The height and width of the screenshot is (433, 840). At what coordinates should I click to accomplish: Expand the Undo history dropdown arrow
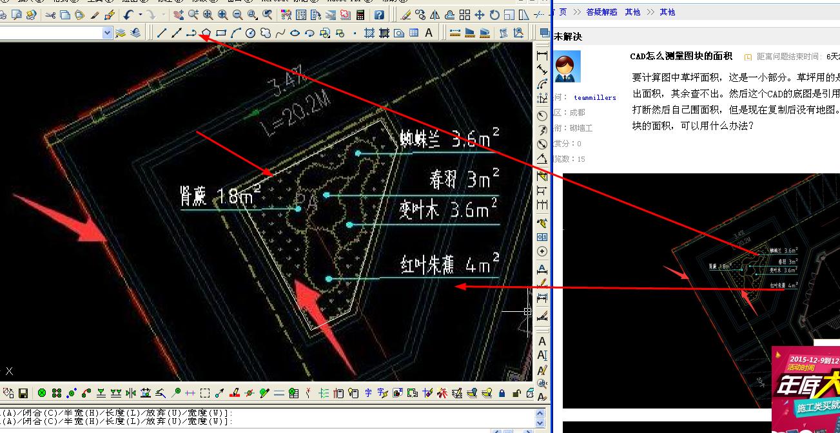click(x=141, y=15)
